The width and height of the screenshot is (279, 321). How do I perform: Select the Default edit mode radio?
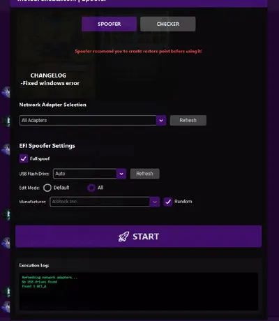(x=47, y=188)
